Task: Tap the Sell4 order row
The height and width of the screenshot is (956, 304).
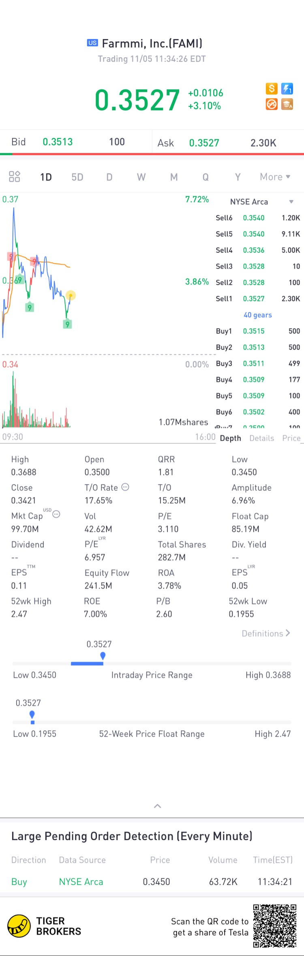Action: pos(258,250)
